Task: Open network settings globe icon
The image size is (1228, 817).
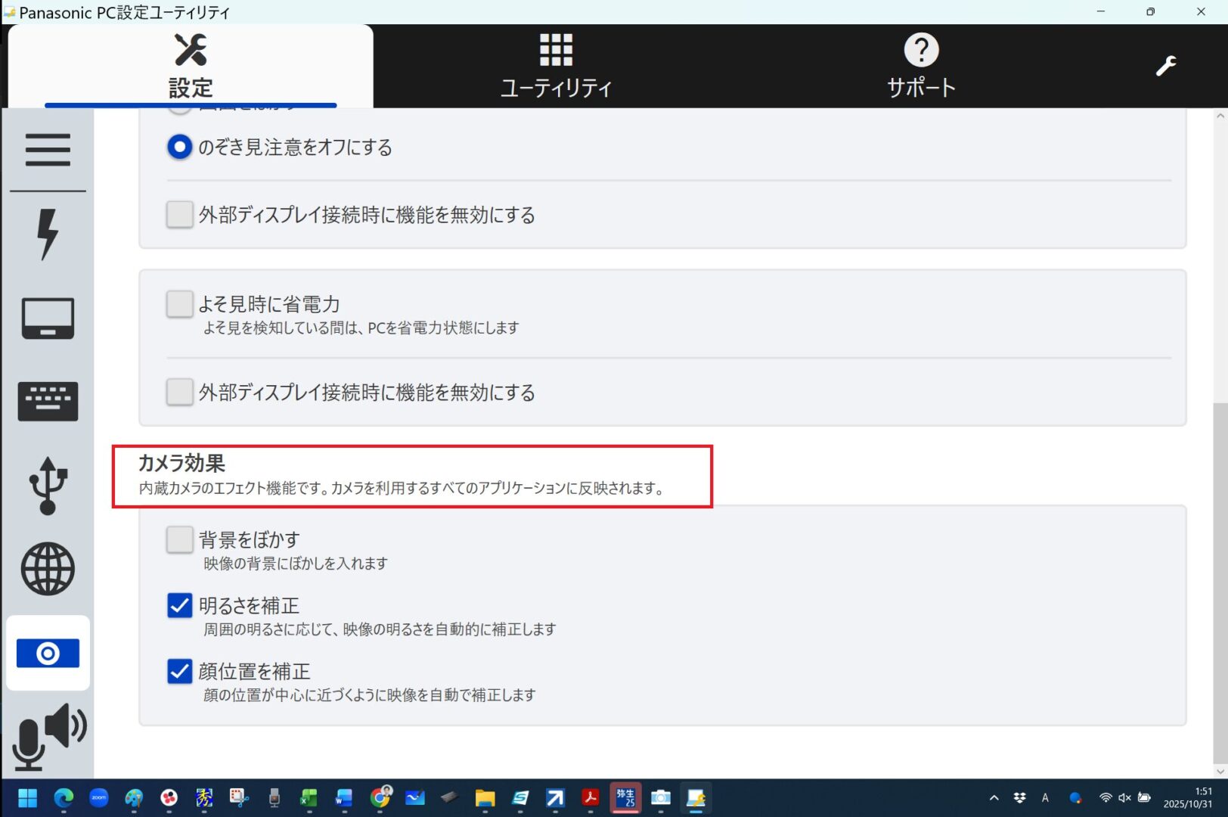Action: point(48,569)
